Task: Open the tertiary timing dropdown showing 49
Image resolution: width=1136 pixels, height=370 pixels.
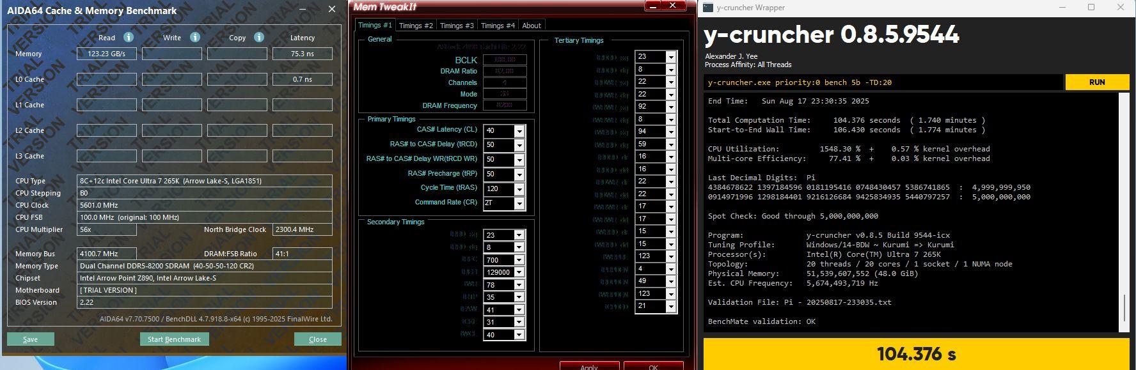Action: point(670,281)
